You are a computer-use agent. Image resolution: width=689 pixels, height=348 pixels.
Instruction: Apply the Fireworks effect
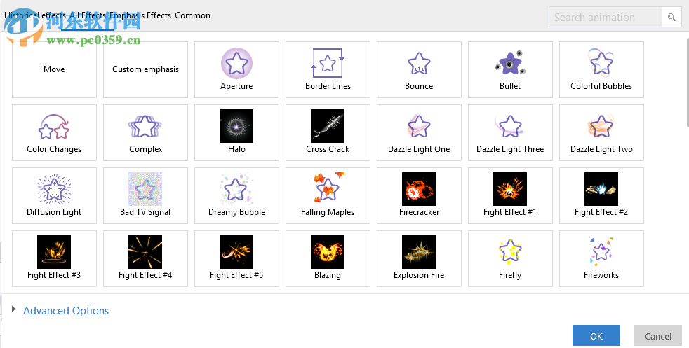click(x=601, y=259)
